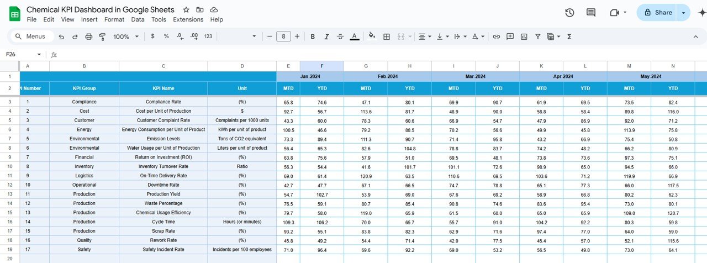Increase font size with plus
Screen dimensions: 707x263
297,36
